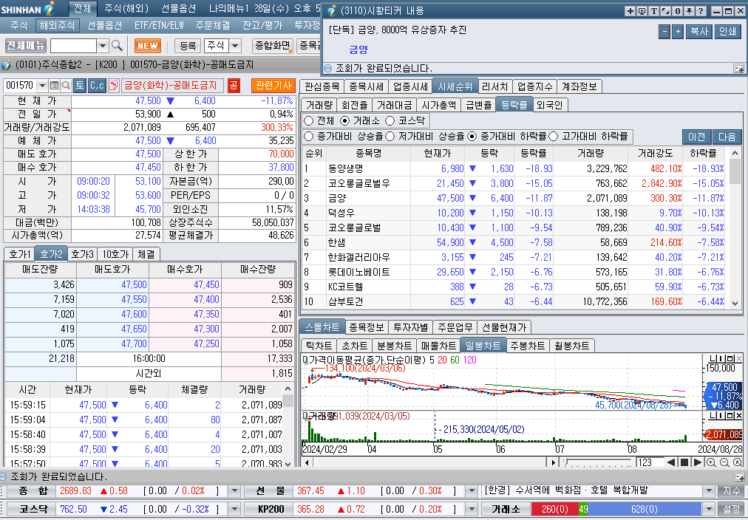This screenshot has width=748, height=520.
Task: Select 저가대비 상승율 radio option
Action: pos(390,137)
